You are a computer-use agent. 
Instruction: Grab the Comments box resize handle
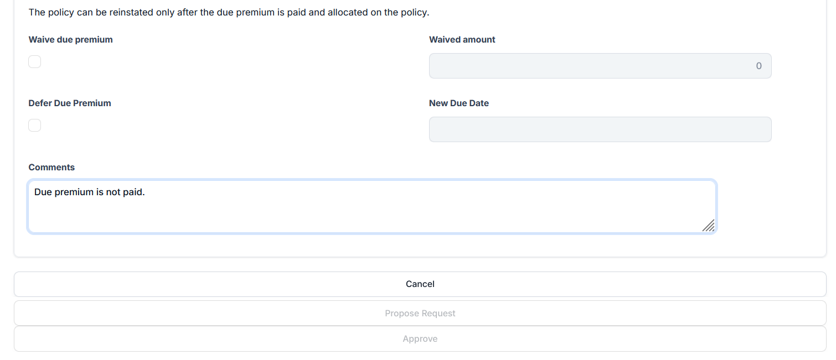point(708,225)
